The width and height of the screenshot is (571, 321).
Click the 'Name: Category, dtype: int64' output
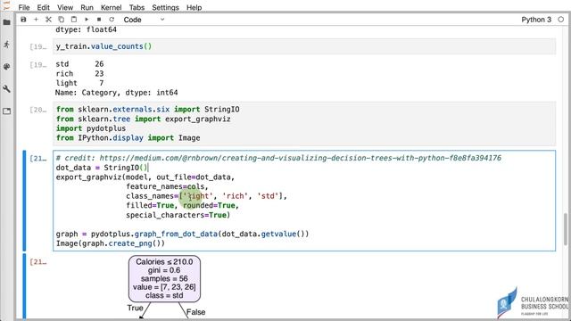(x=117, y=93)
